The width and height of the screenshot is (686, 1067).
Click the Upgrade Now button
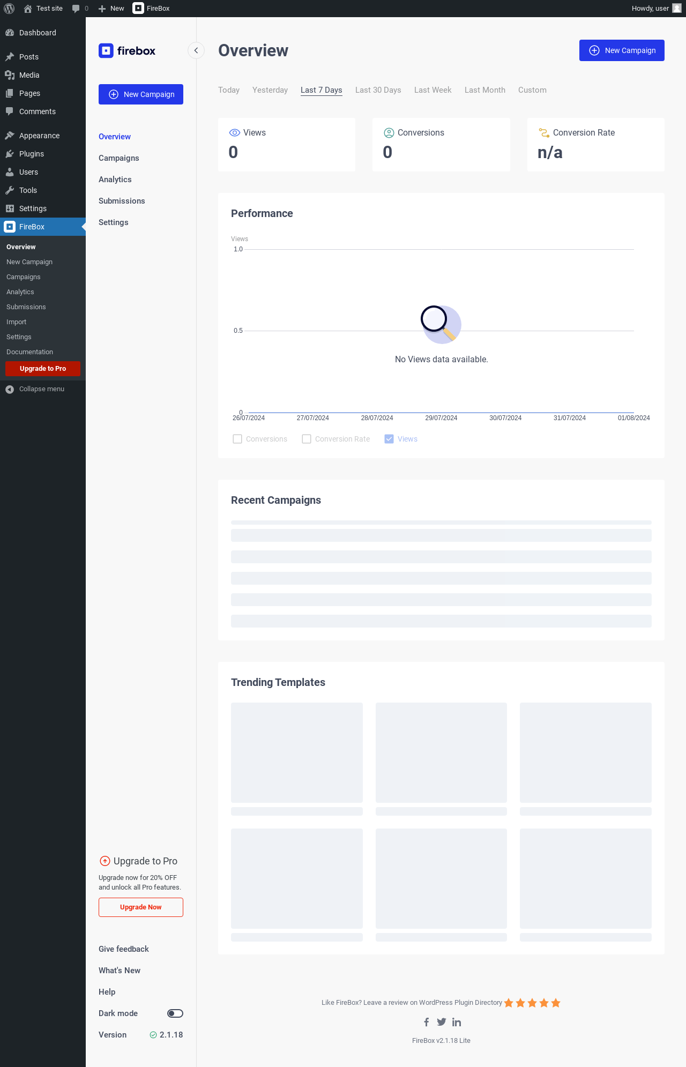coord(141,907)
